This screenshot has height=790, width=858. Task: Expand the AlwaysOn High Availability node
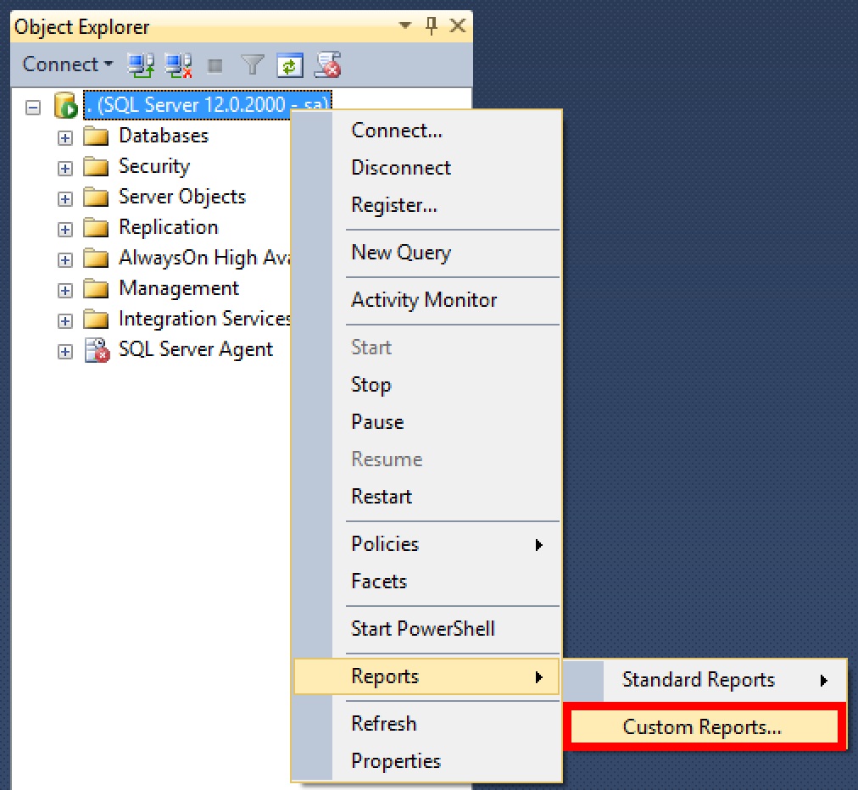[65, 260]
